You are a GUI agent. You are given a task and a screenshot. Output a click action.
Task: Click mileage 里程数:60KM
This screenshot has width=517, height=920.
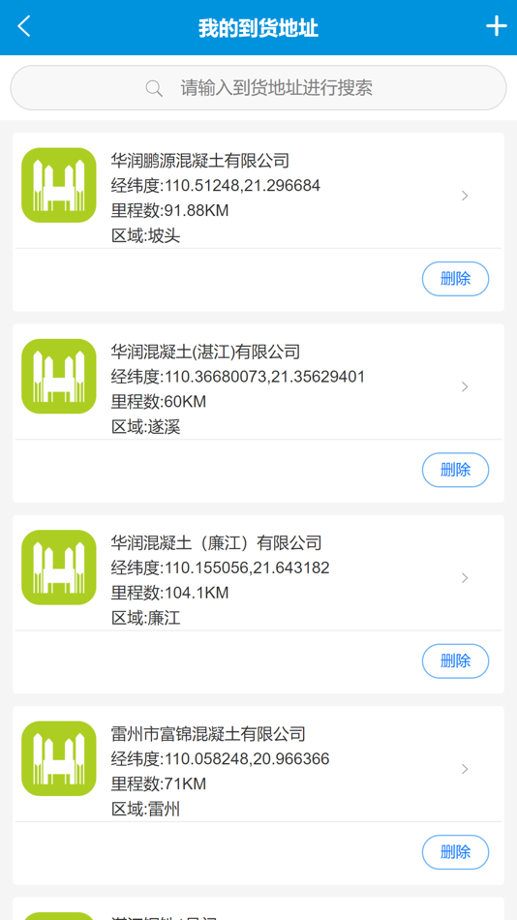(159, 402)
